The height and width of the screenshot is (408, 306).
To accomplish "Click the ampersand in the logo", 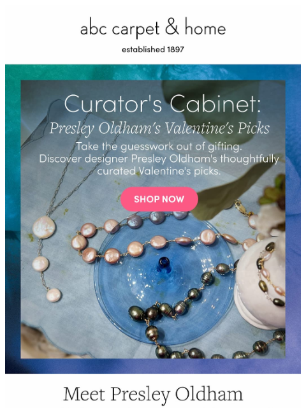I will [x=172, y=26].
